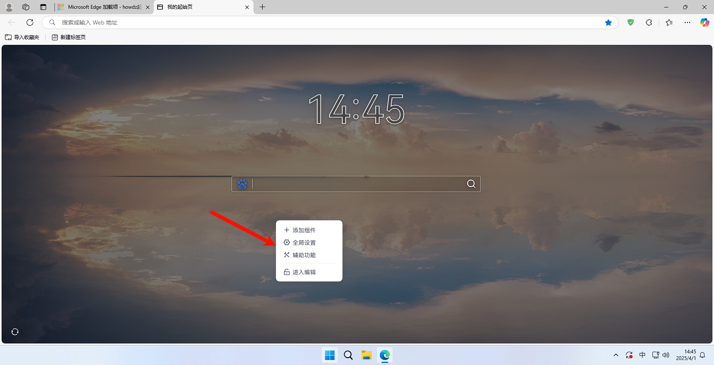The height and width of the screenshot is (365, 714).
Task: Click the blue favorite star icon
Action: pos(608,22)
